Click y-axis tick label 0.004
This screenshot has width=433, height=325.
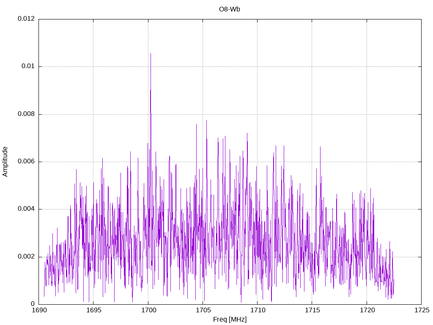click(26, 209)
